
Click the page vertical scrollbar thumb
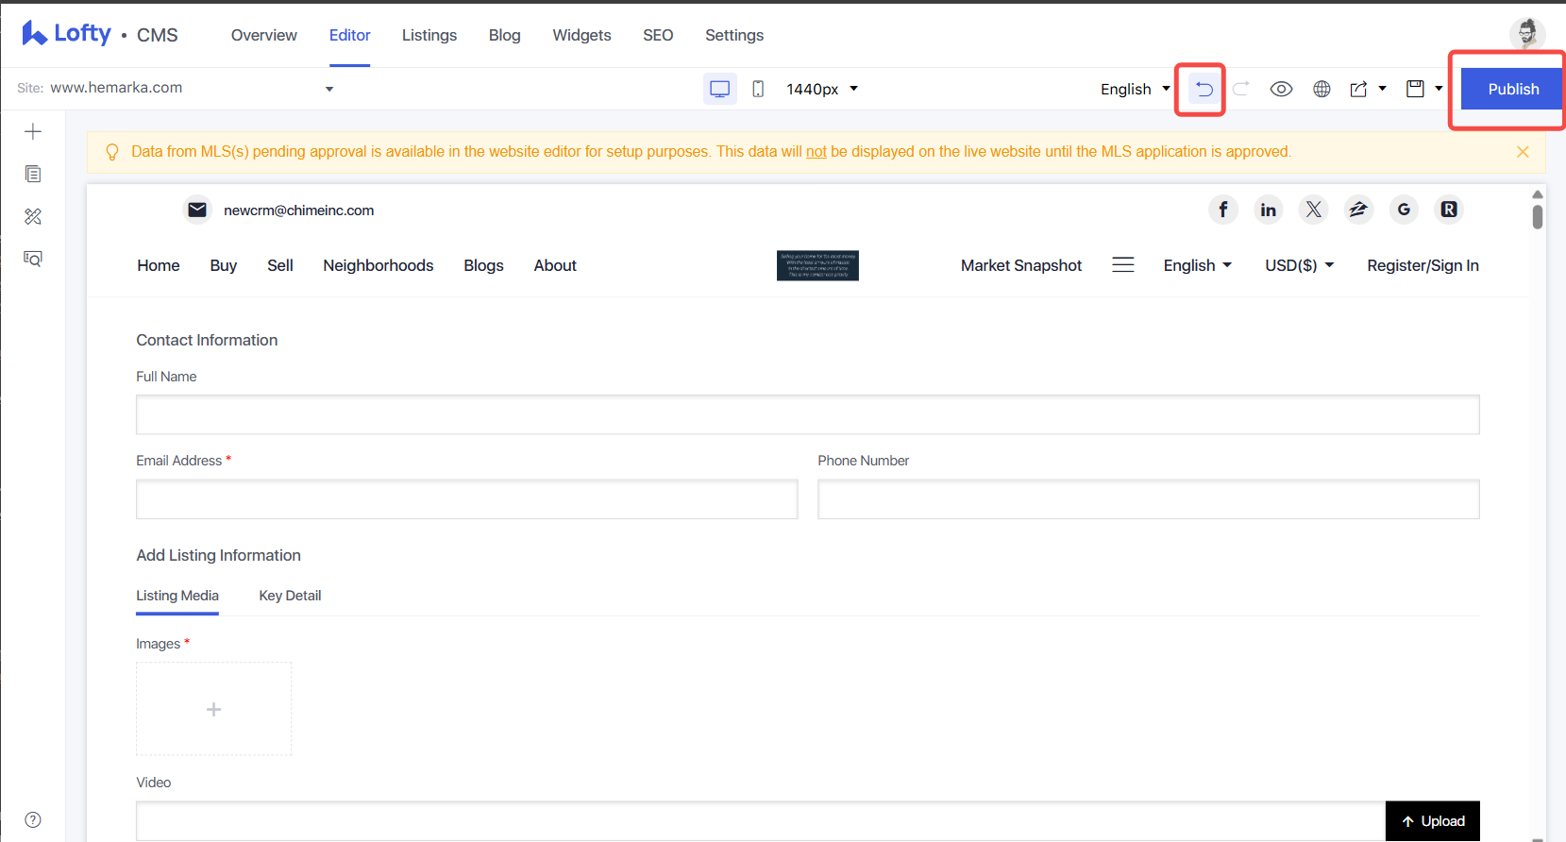click(1538, 217)
